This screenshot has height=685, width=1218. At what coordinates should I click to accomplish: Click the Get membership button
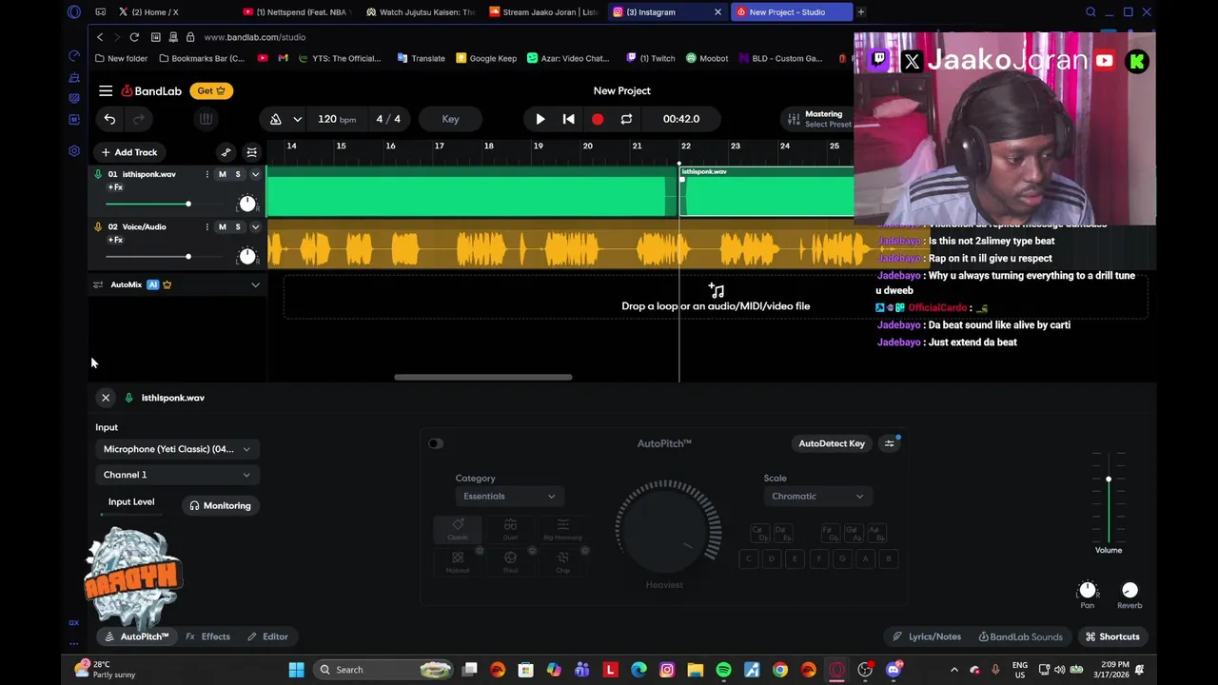click(x=211, y=90)
